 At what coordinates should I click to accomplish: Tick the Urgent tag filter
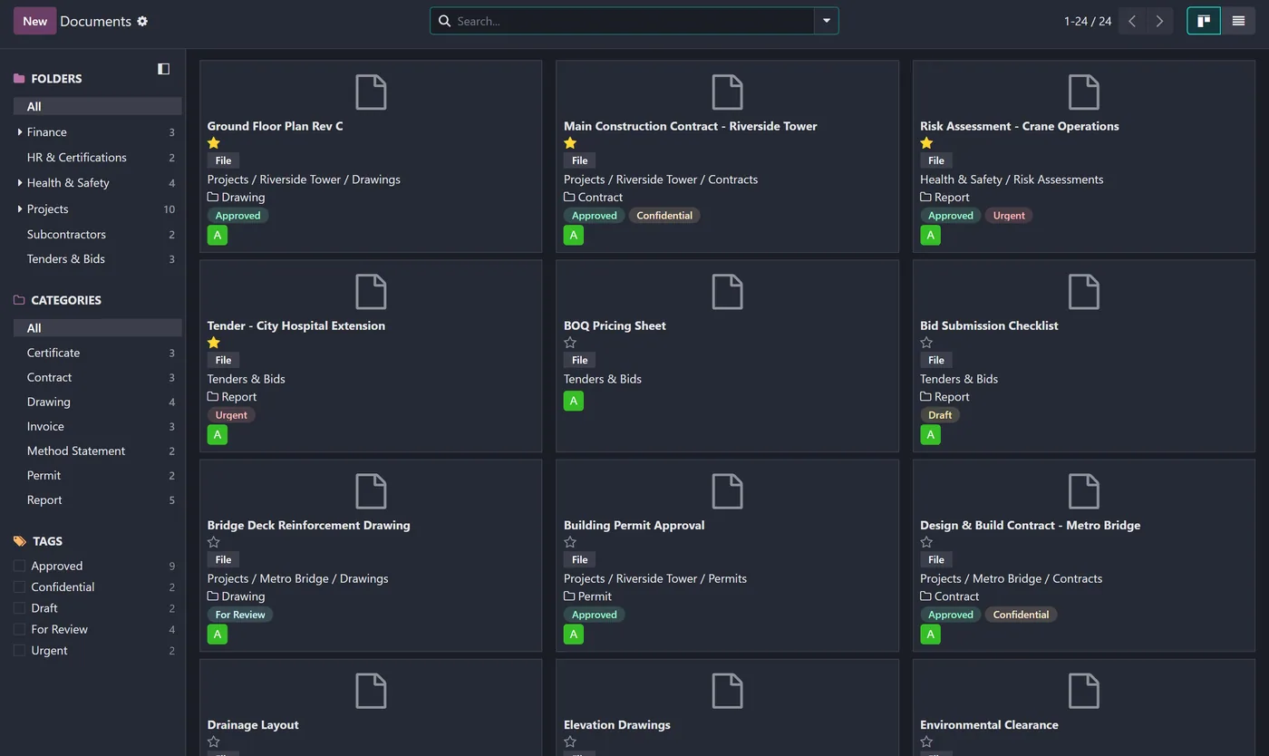(19, 650)
